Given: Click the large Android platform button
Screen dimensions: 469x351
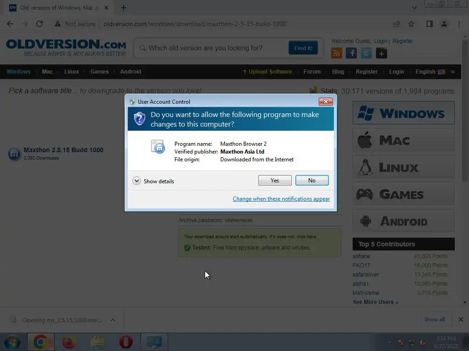Looking at the screenshot, I should click(x=404, y=221).
